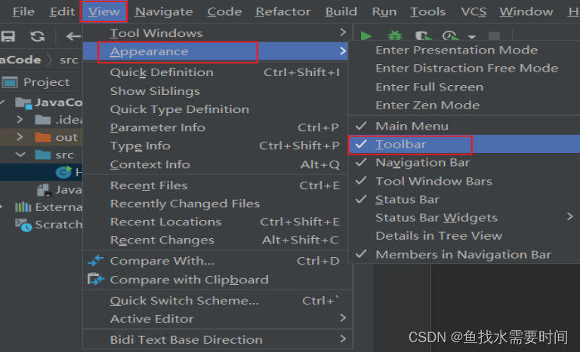Choose Recent Files menu entry
Screen dimensions: 580x352
216,185
